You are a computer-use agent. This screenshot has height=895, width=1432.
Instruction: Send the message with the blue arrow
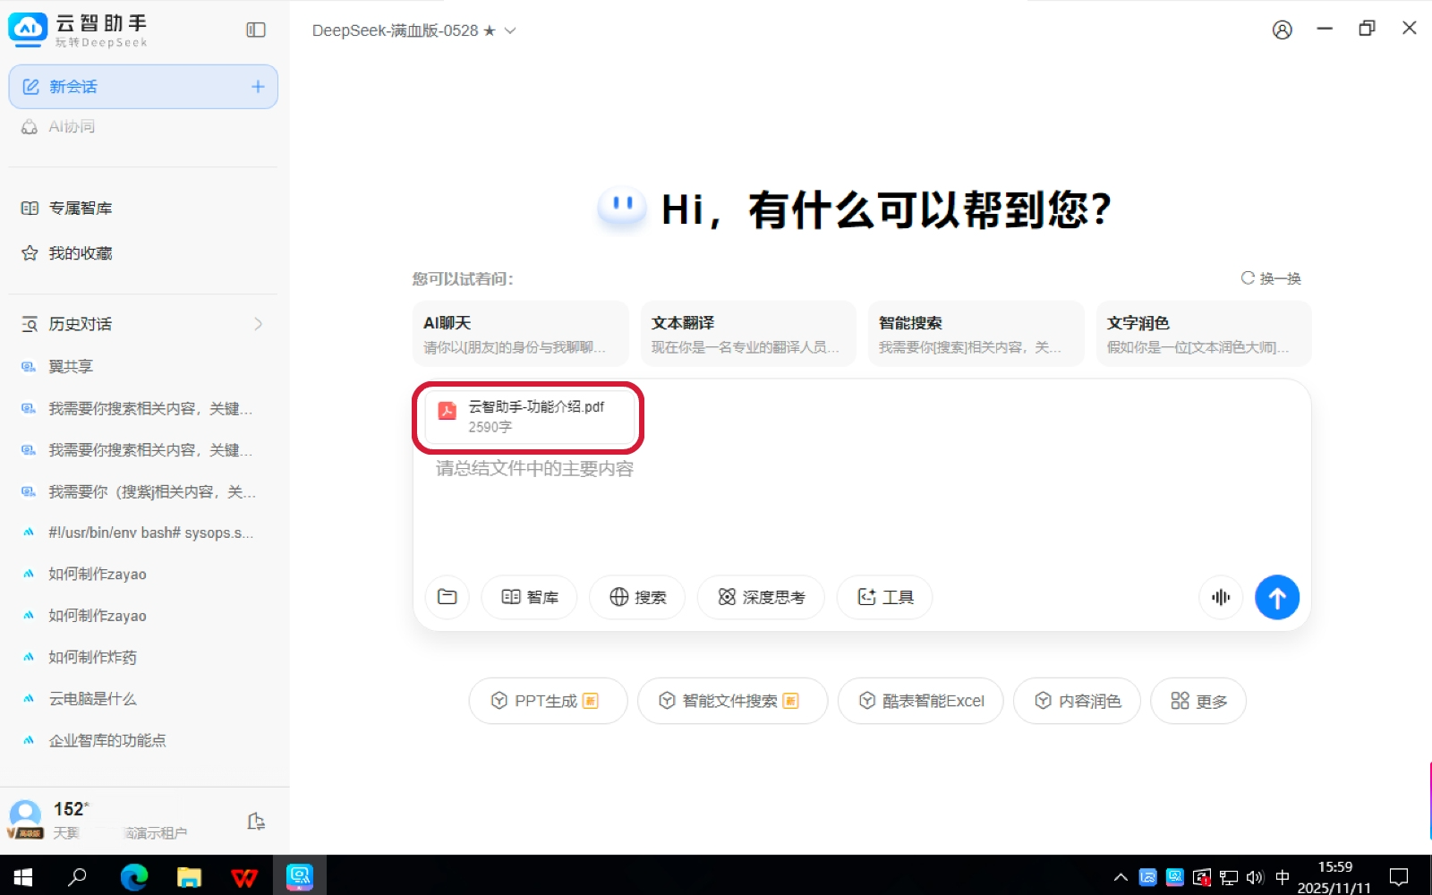1277,597
